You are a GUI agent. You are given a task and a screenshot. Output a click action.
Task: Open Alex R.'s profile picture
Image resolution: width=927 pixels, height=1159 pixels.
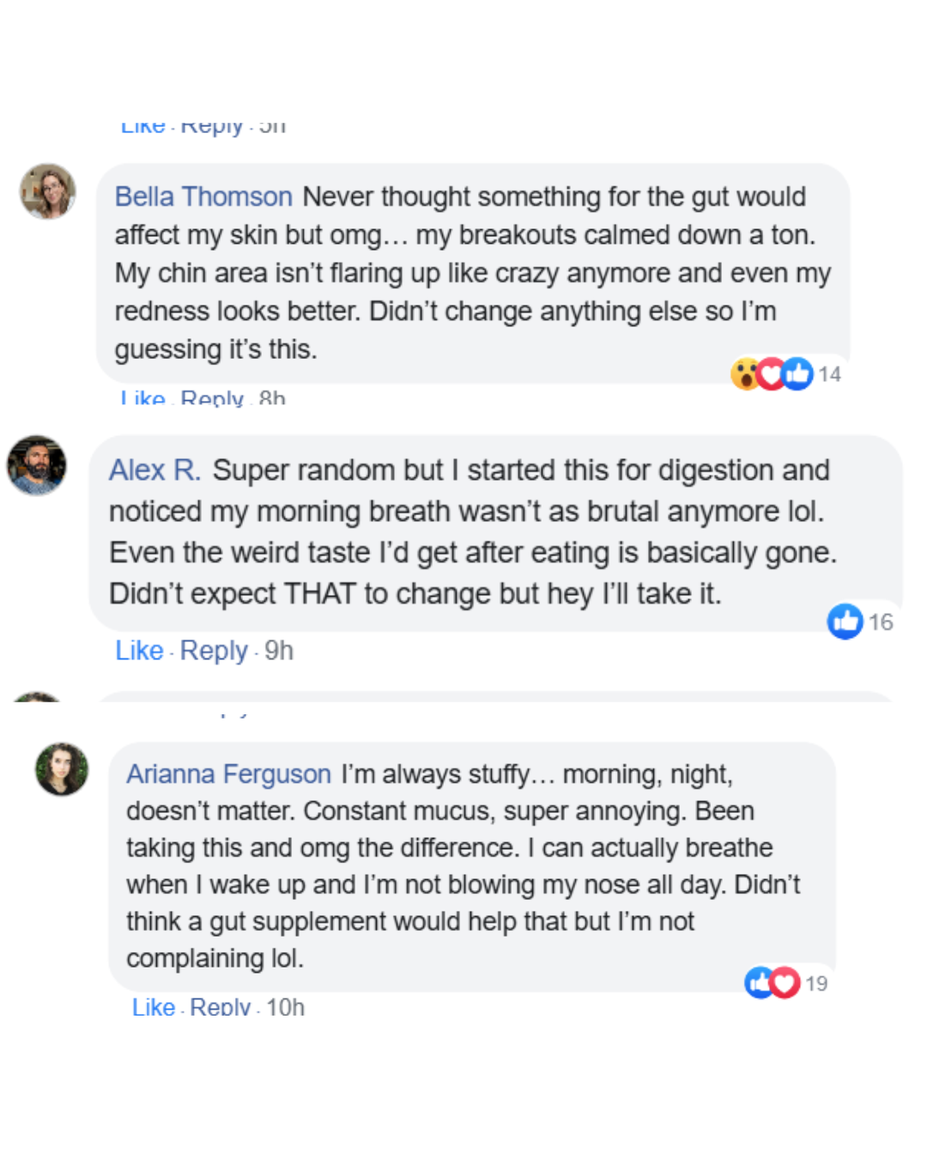pyautogui.click(x=37, y=465)
